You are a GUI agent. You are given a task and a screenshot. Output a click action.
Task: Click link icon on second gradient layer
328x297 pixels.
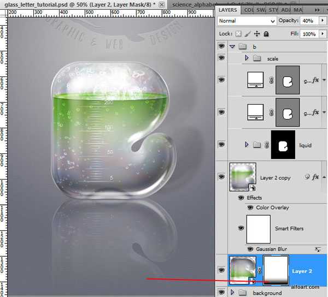coord(271,112)
